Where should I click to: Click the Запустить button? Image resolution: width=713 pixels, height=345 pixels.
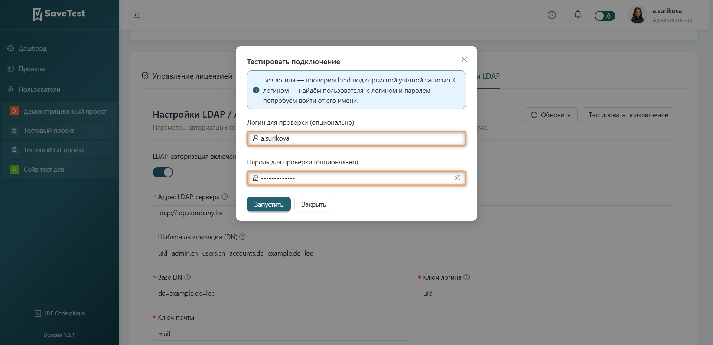click(269, 204)
